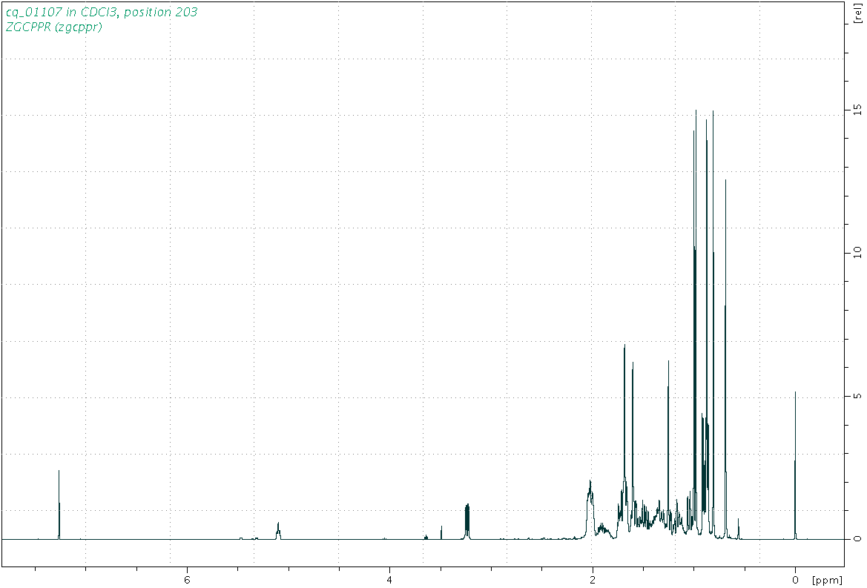Mark the multiplet near 3.2 ppm
867x588 pixels.
[467, 521]
